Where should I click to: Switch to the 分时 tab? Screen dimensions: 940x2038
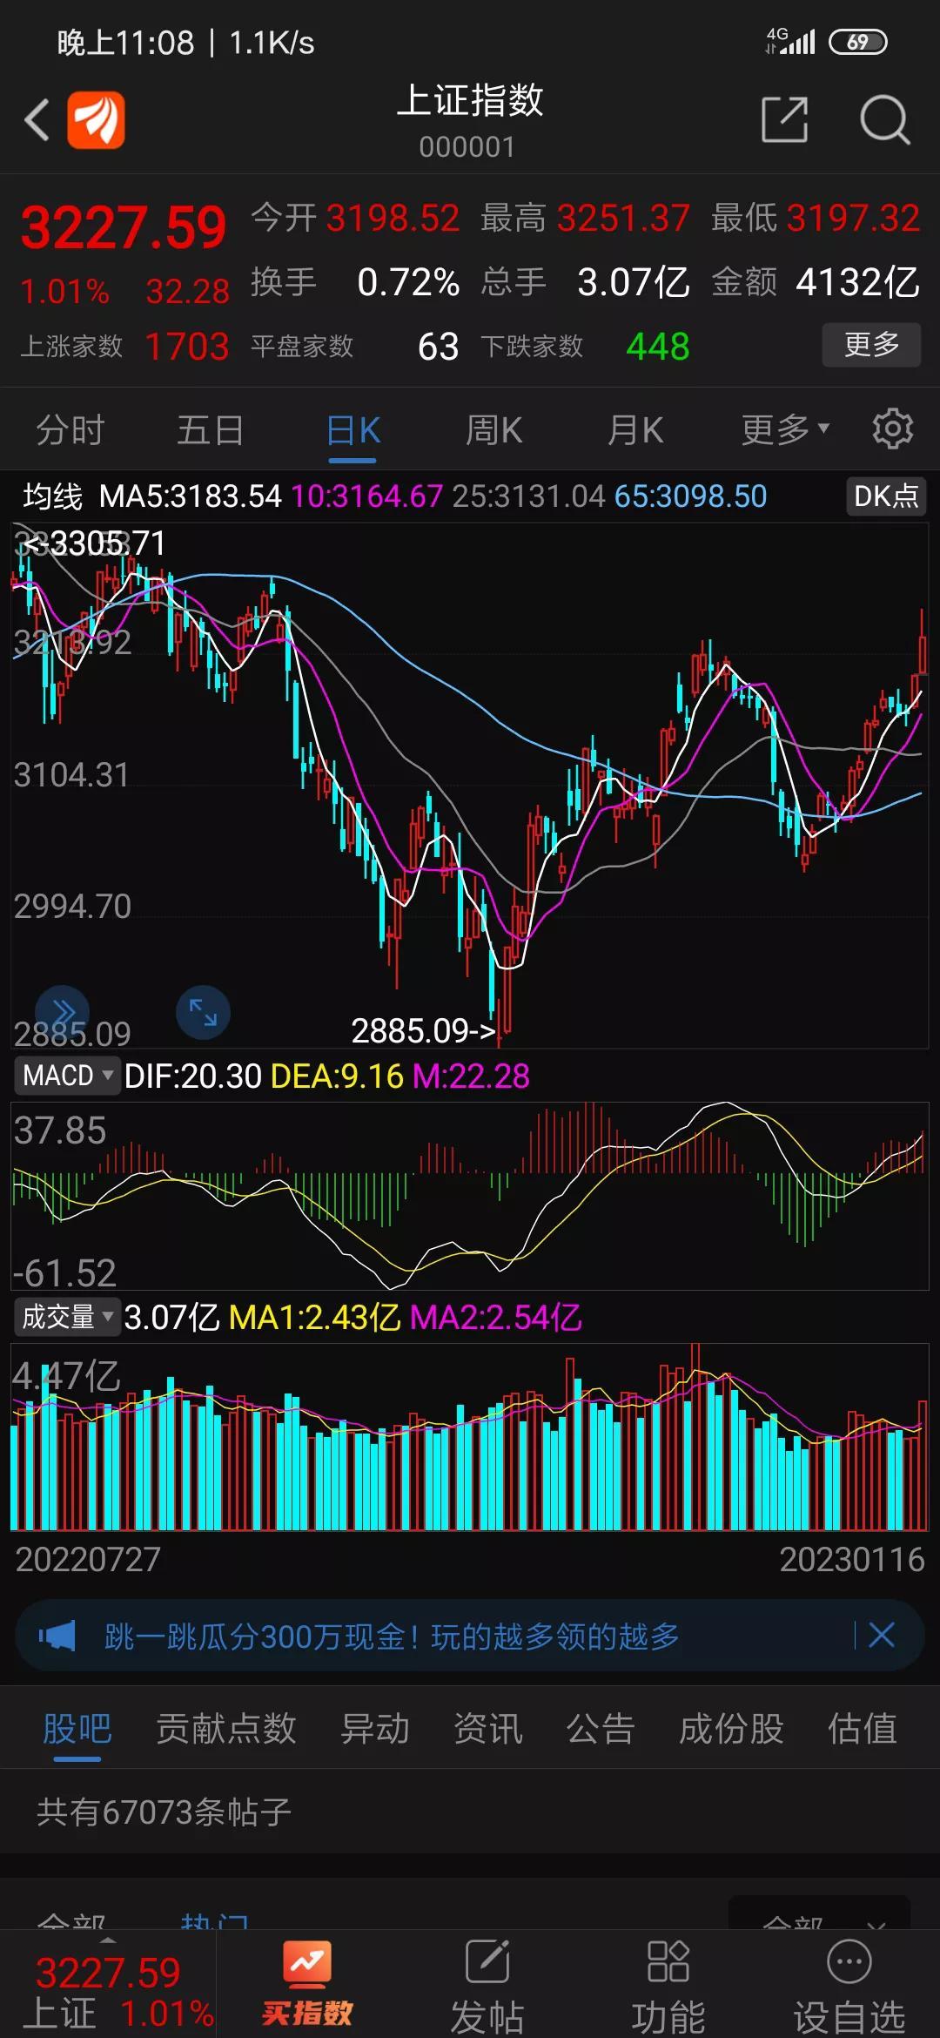(70, 429)
